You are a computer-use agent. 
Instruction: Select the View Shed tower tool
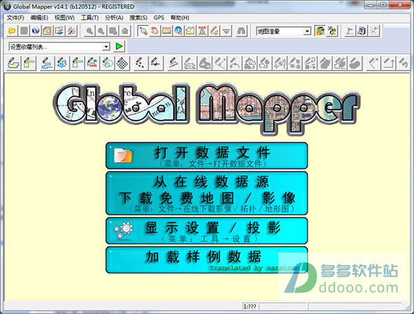pyautogui.click(x=202, y=31)
